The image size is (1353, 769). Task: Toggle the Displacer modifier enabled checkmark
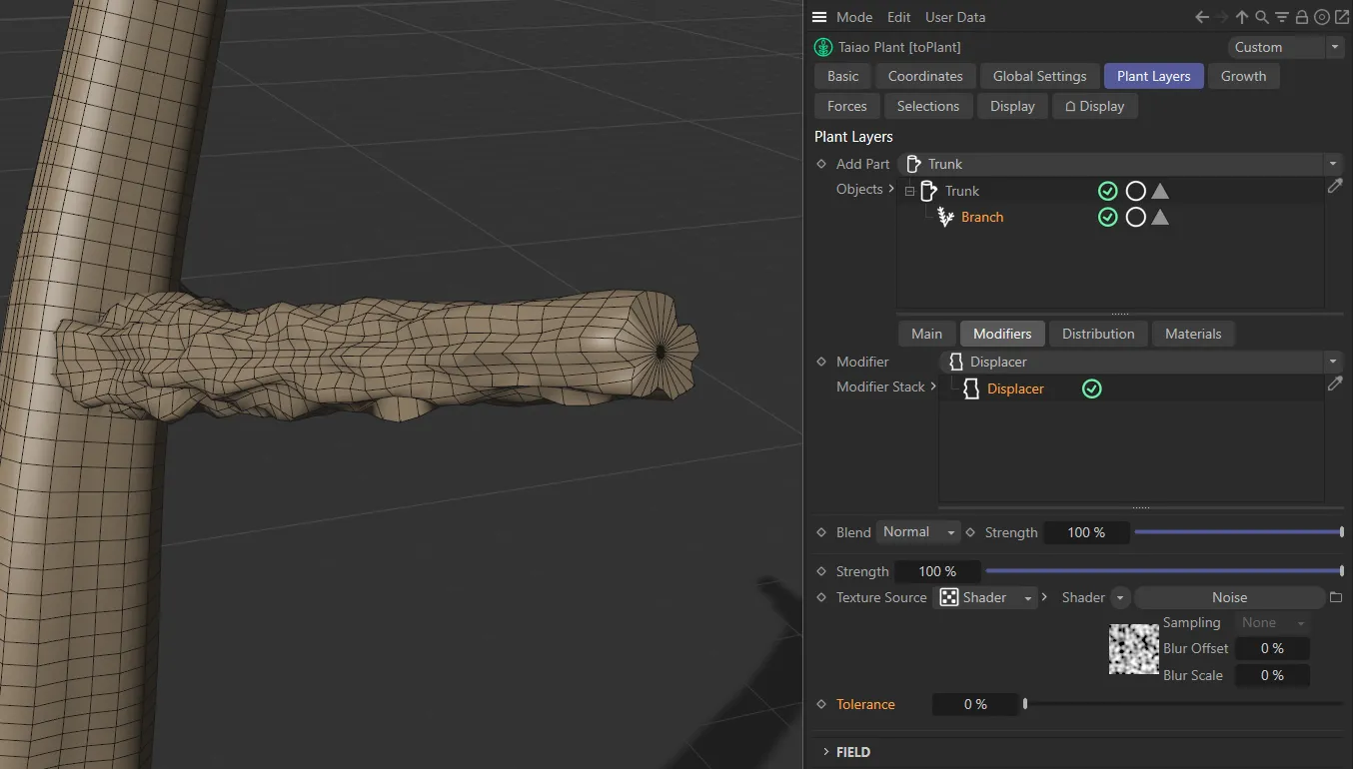point(1092,388)
